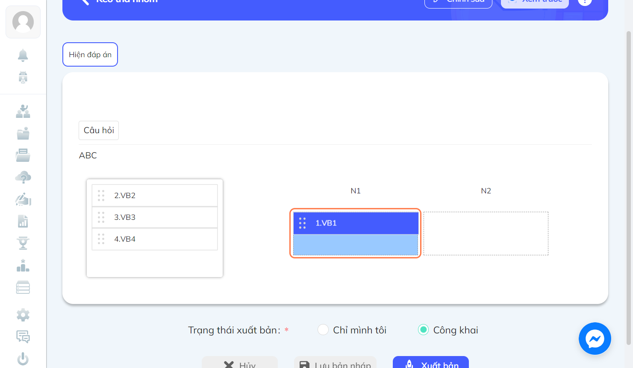This screenshot has width=633, height=368.
Task: Open the leaderboard podium sidebar icon
Action: coord(23,266)
